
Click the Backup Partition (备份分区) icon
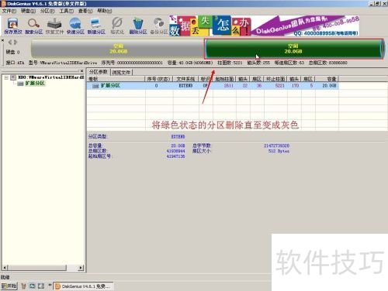click(159, 26)
